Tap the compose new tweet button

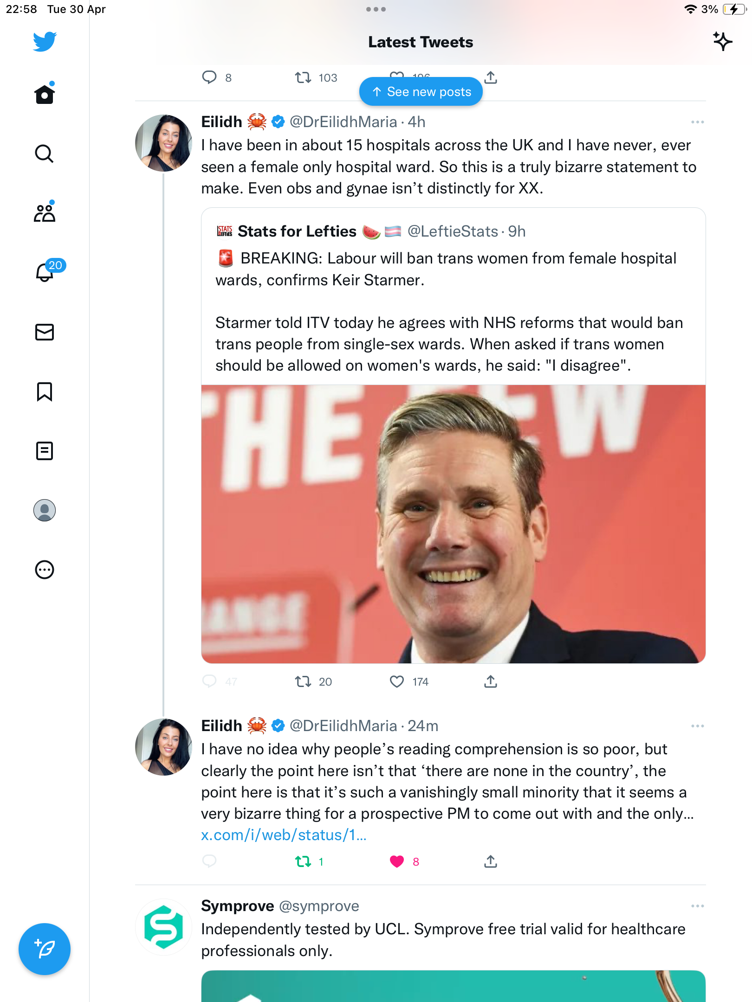(45, 949)
